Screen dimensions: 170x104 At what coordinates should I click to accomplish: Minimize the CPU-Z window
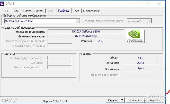click(136, 4)
